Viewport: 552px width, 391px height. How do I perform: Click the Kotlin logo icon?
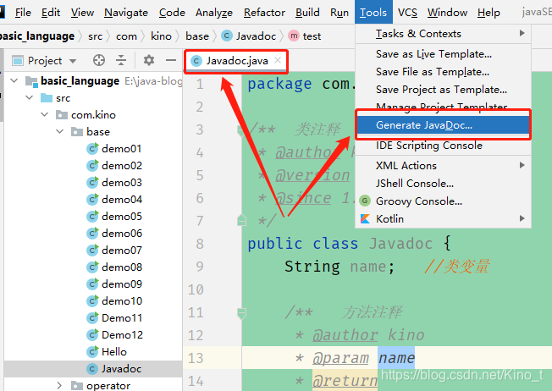coord(365,219)
